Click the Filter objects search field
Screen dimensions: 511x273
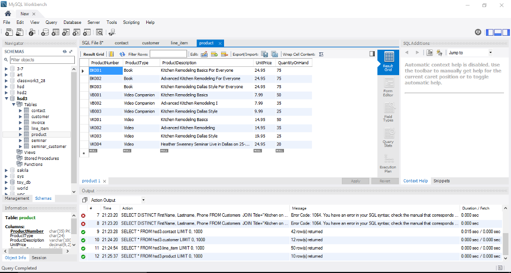click(42, 60)
